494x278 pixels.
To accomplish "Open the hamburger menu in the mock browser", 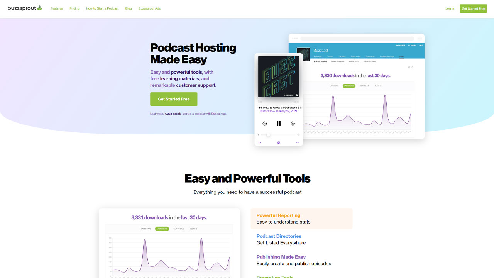I will 420,39.
